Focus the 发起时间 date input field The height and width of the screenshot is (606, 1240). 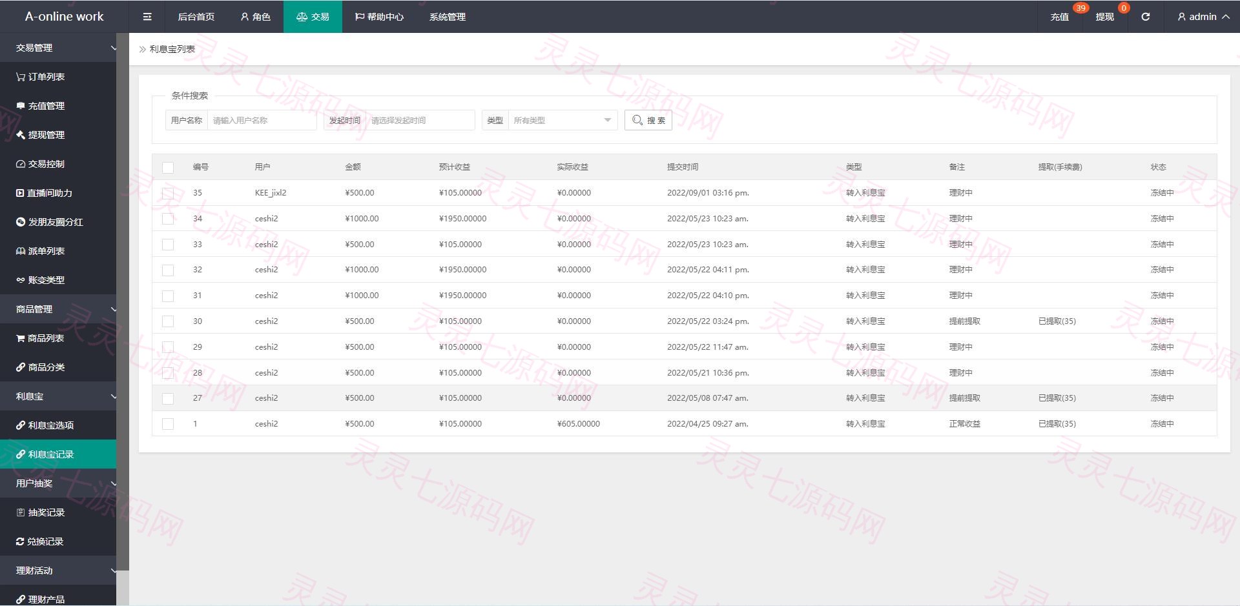420,120
